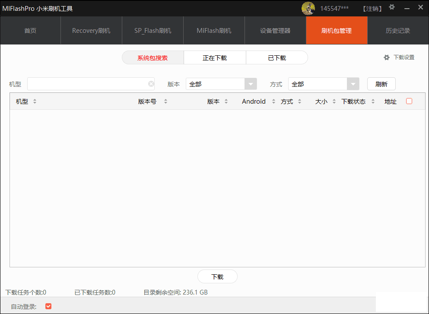Minimize the MIFlashPro window

coord(407,9)
